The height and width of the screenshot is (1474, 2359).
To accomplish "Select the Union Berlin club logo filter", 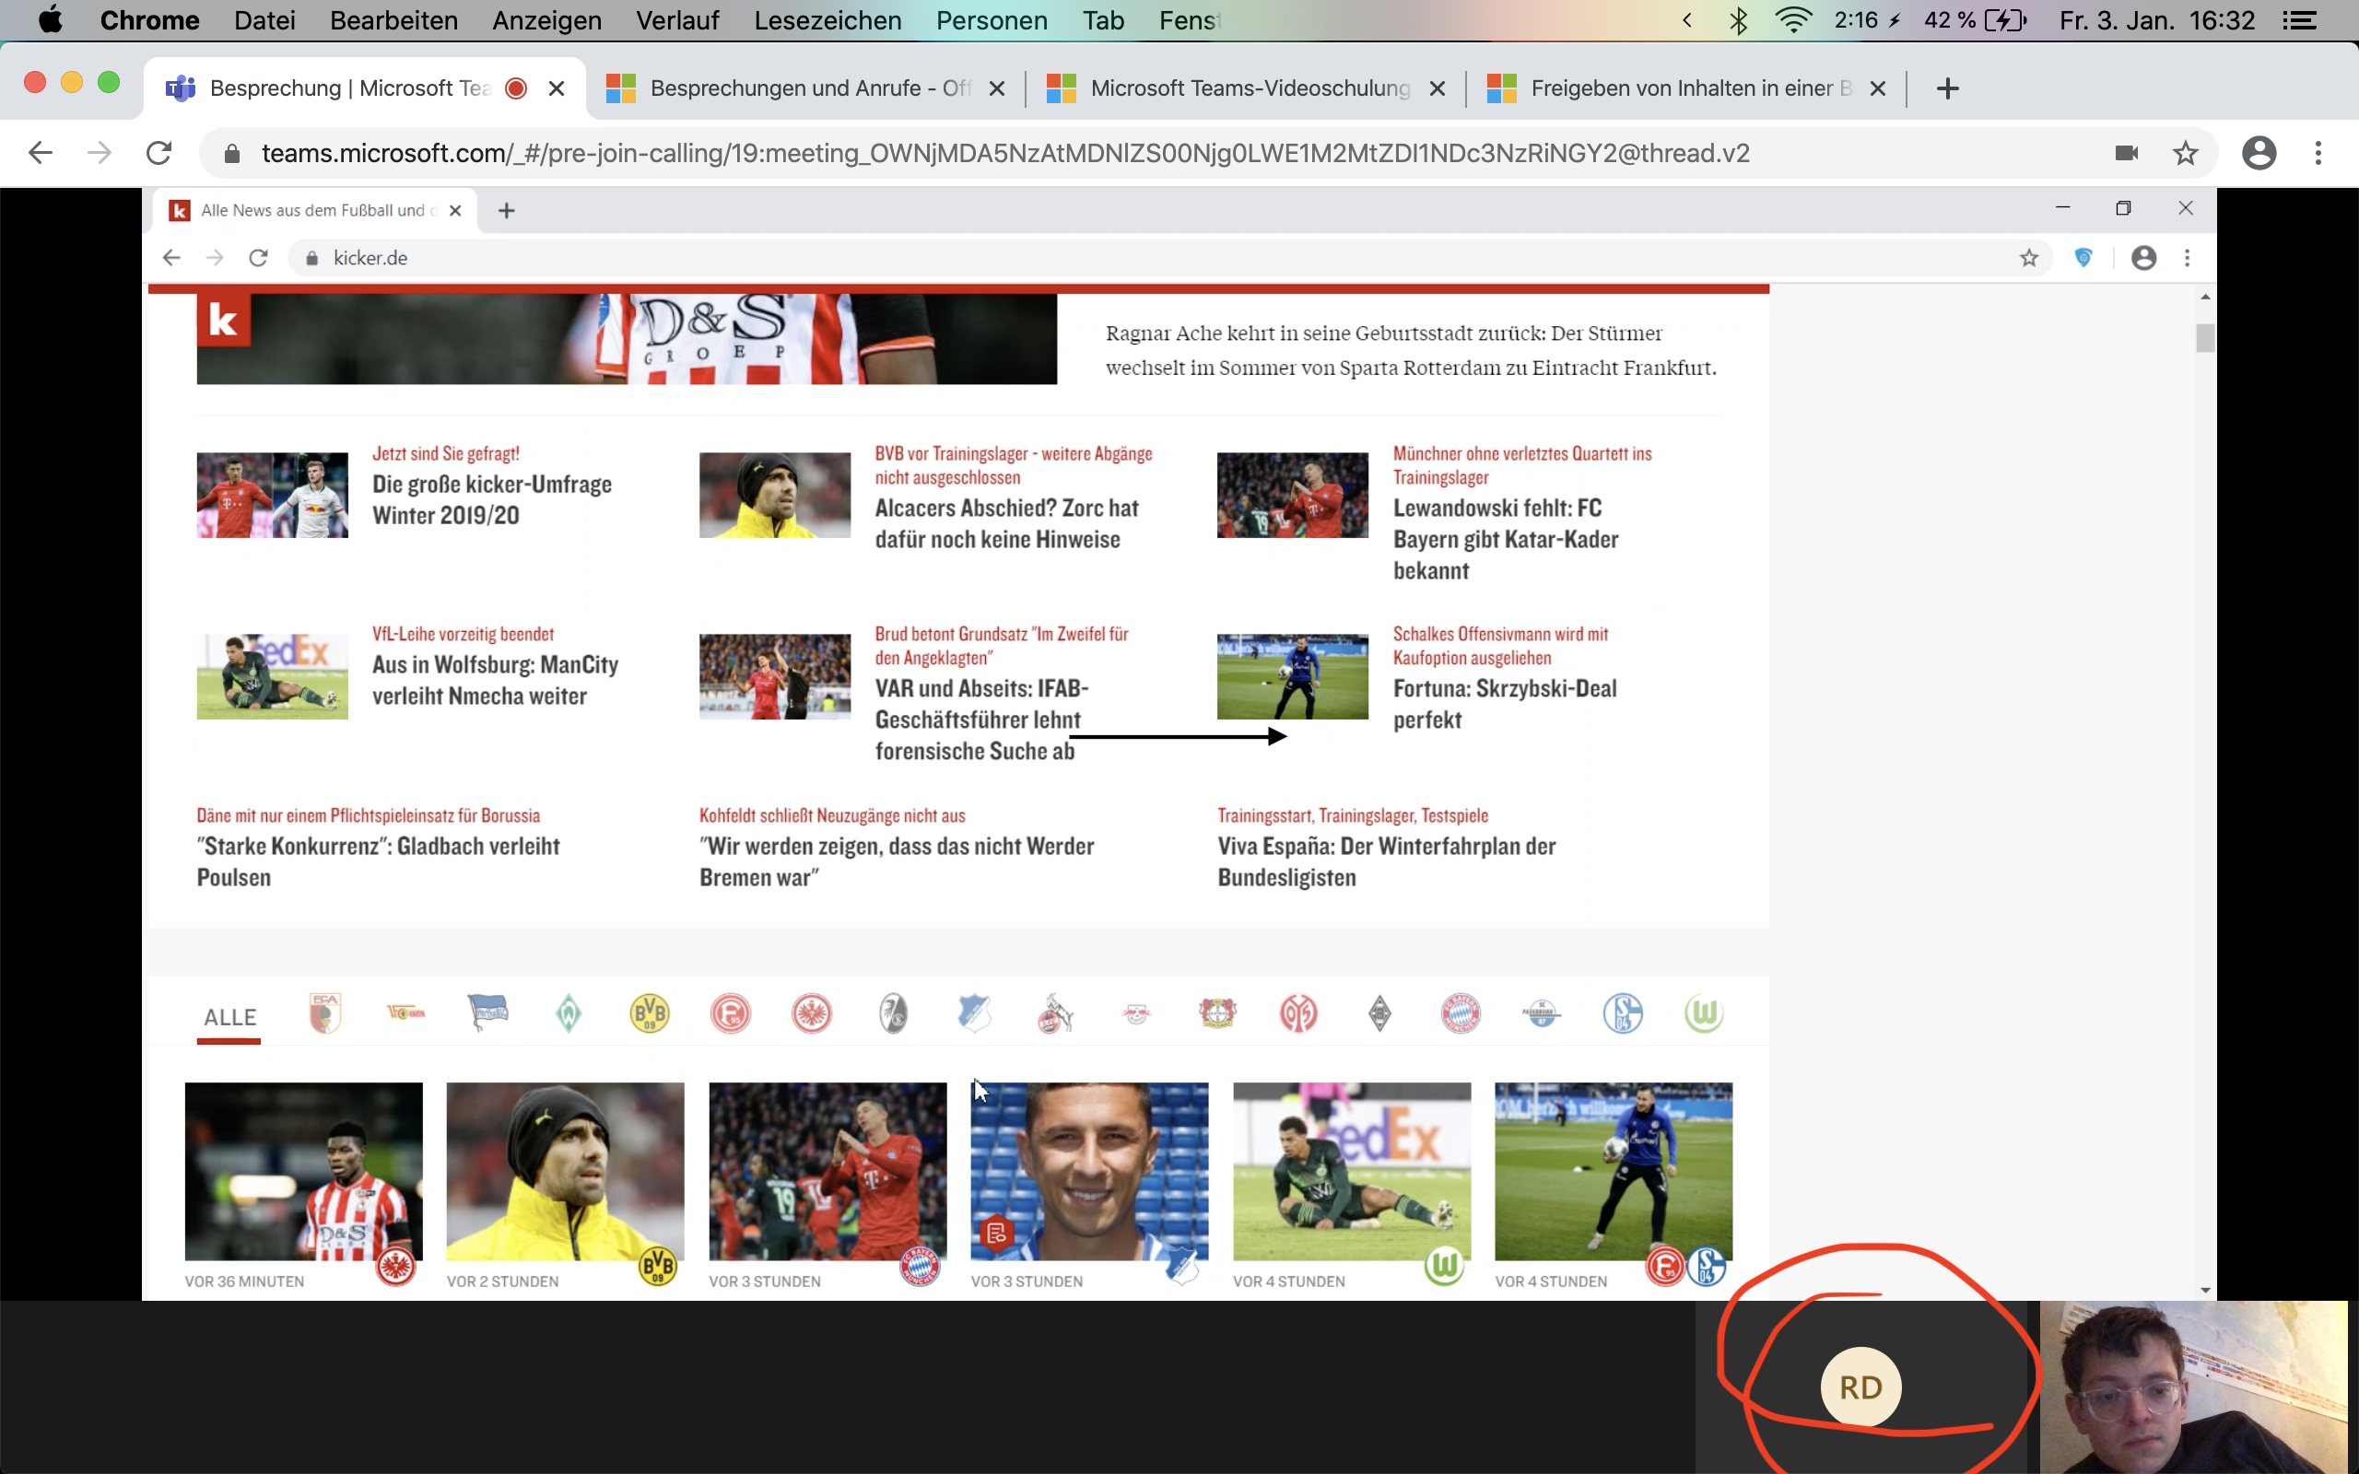I will pos(406,1014).
